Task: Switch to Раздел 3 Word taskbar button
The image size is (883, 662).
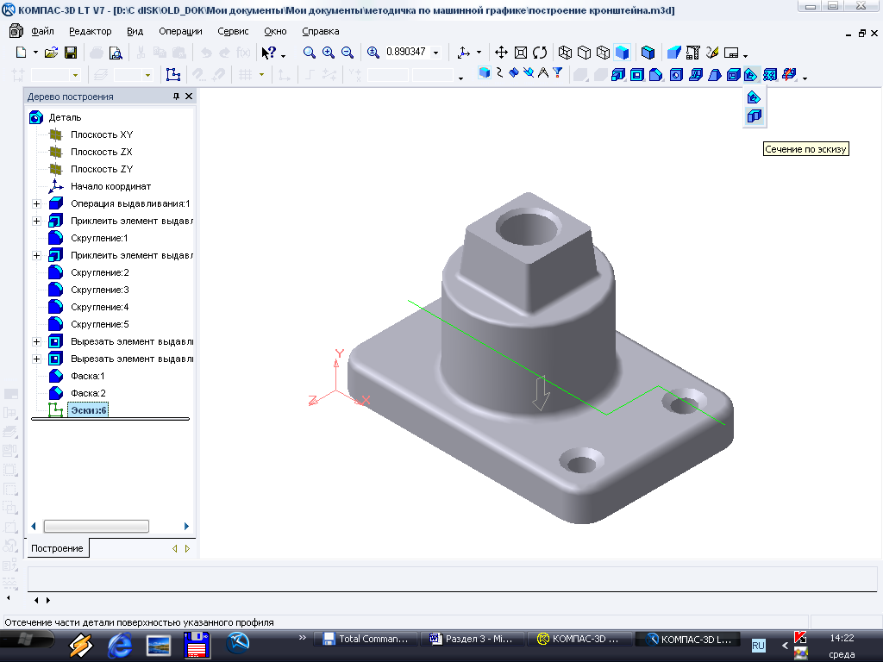Action: [472, 639]
